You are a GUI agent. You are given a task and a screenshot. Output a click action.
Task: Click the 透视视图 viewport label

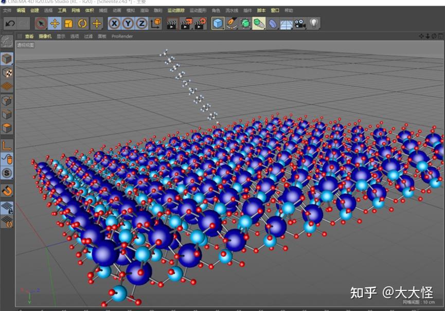[x=26, y=45]
